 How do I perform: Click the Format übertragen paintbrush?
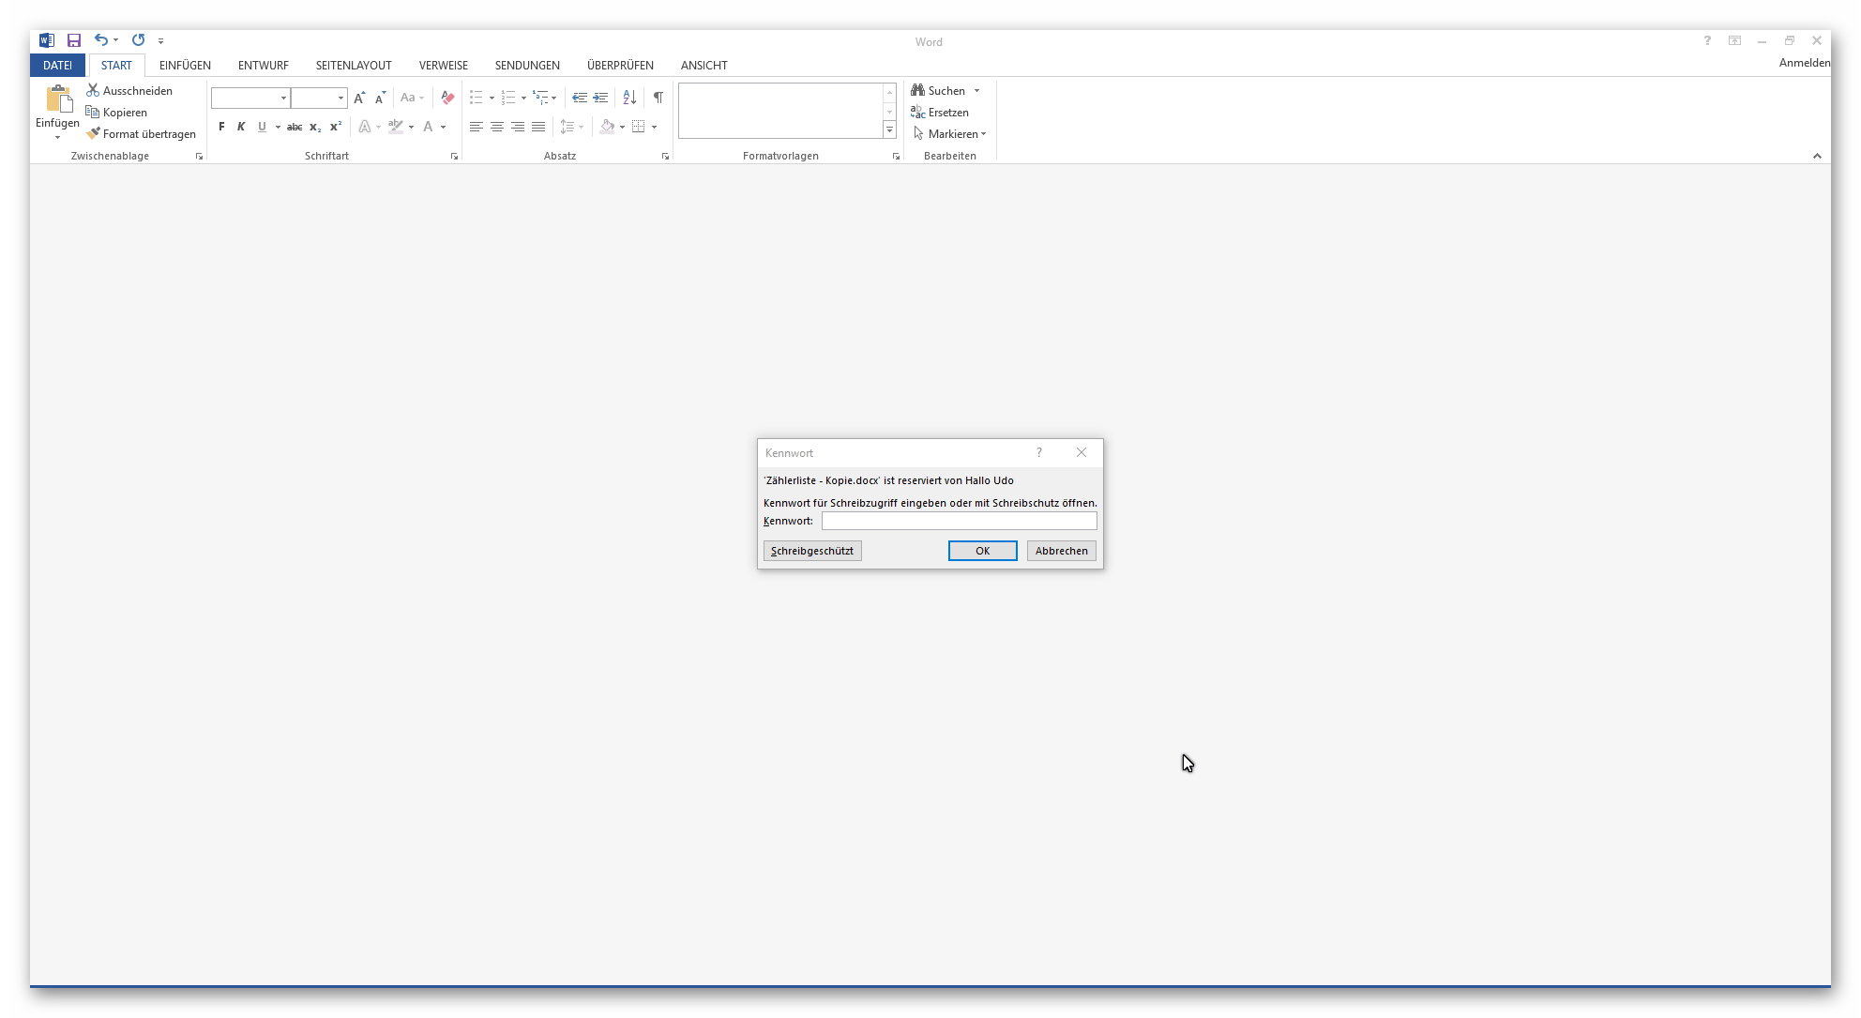click(93, 133)
